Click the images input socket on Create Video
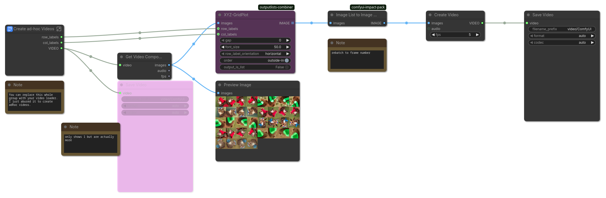Image resolution: width=606 pixels, height=198 pixels. point(429,23)
